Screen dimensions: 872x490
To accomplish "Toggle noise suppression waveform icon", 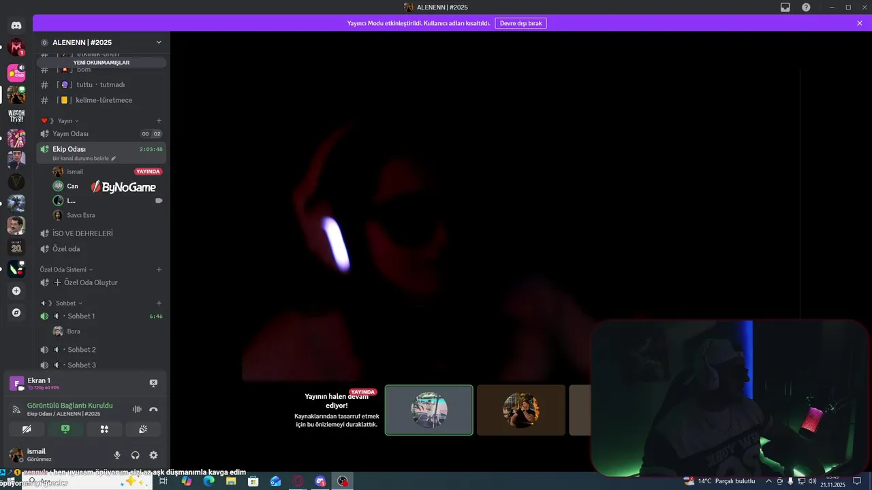I will tap(137, 409).
